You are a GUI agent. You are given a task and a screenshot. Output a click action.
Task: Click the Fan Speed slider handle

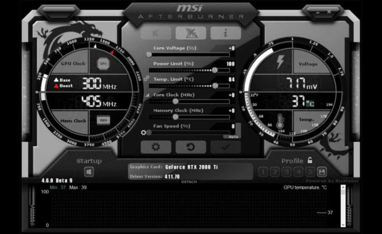coord(149,133)
